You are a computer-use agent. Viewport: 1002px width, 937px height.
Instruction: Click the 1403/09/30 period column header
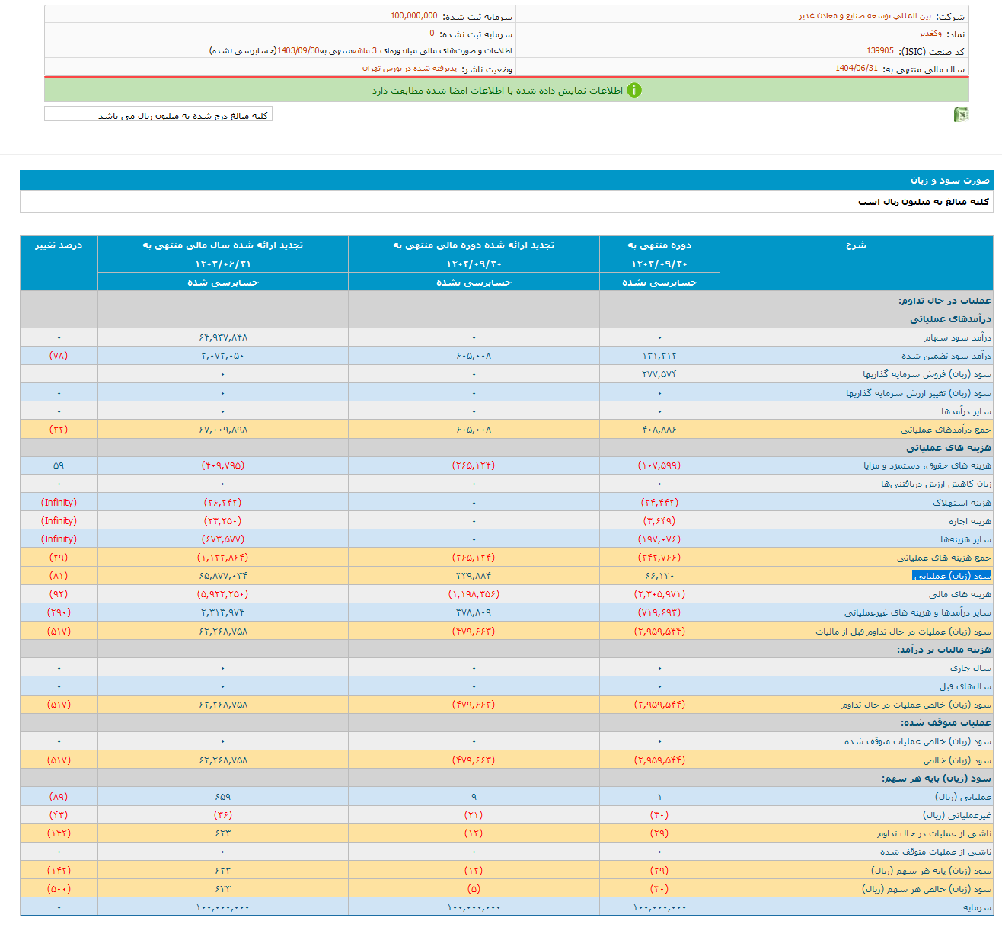click(x=659, y=264)
